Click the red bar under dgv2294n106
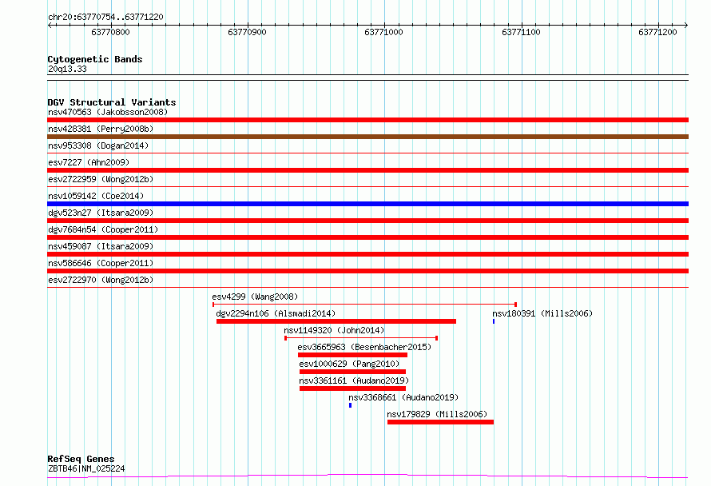Image resolution: width=711 pixels, height=486 pixels. click(x=336, y=321)
